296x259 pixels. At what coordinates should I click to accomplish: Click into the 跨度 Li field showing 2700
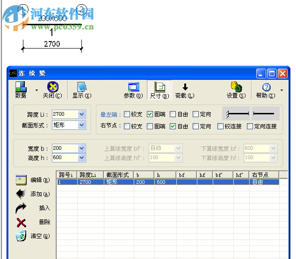(x=65, y=114)
